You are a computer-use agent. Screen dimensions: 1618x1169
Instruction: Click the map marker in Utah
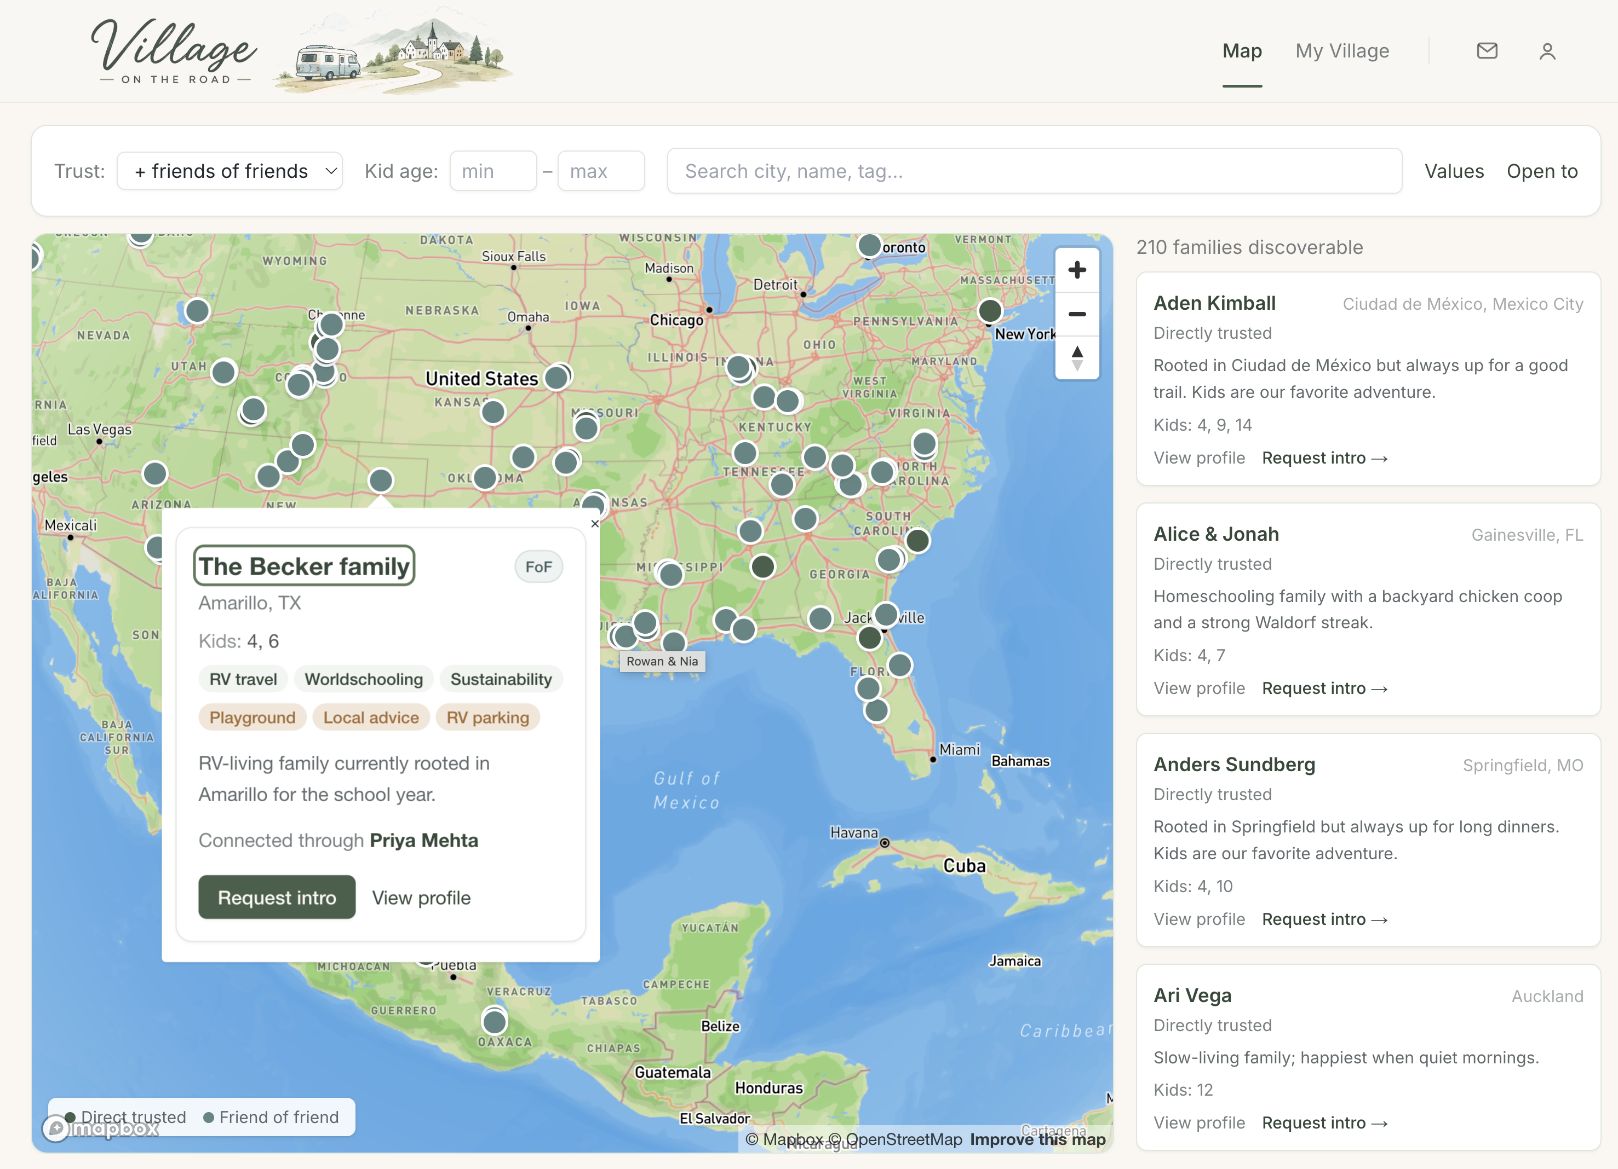tap(224, 372)
